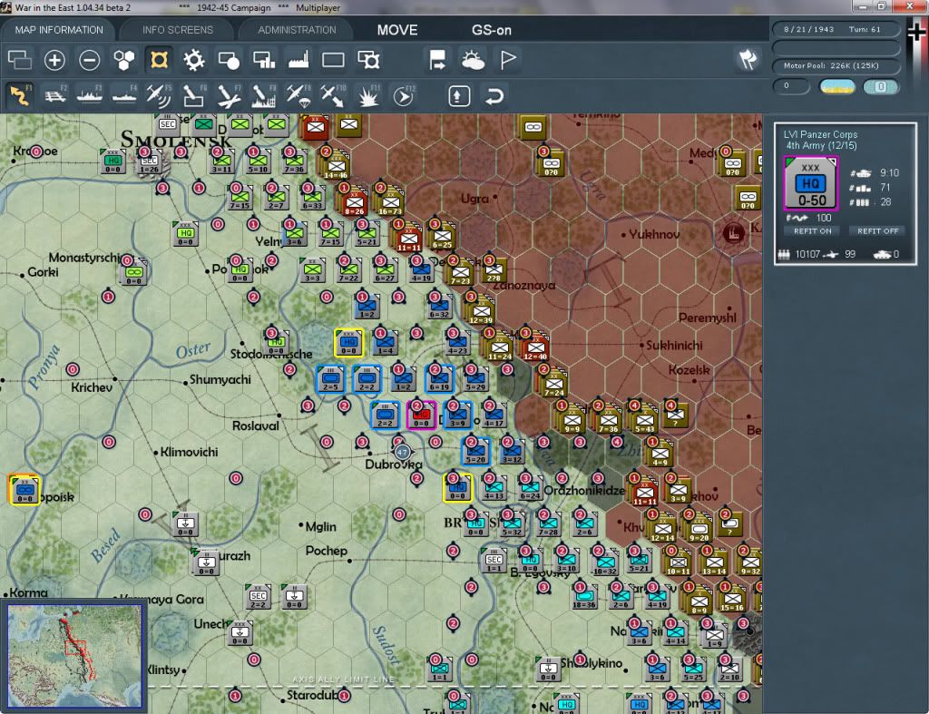Screen dimensions: 929x714
Task: Toggle the GS-on ground support setting
Action: point(492,30)
